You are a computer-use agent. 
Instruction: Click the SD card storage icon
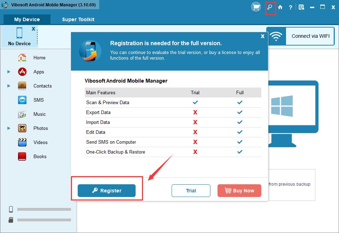pos(11,220)
